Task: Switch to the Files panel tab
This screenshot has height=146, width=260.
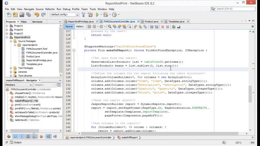Action: click(24, 21)
